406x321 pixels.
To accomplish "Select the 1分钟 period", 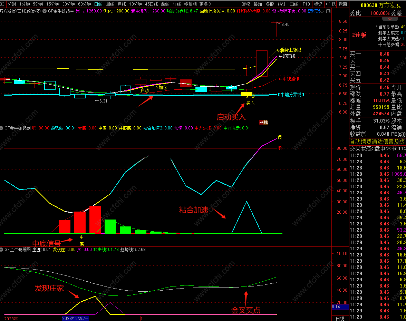I will point(25,4).
